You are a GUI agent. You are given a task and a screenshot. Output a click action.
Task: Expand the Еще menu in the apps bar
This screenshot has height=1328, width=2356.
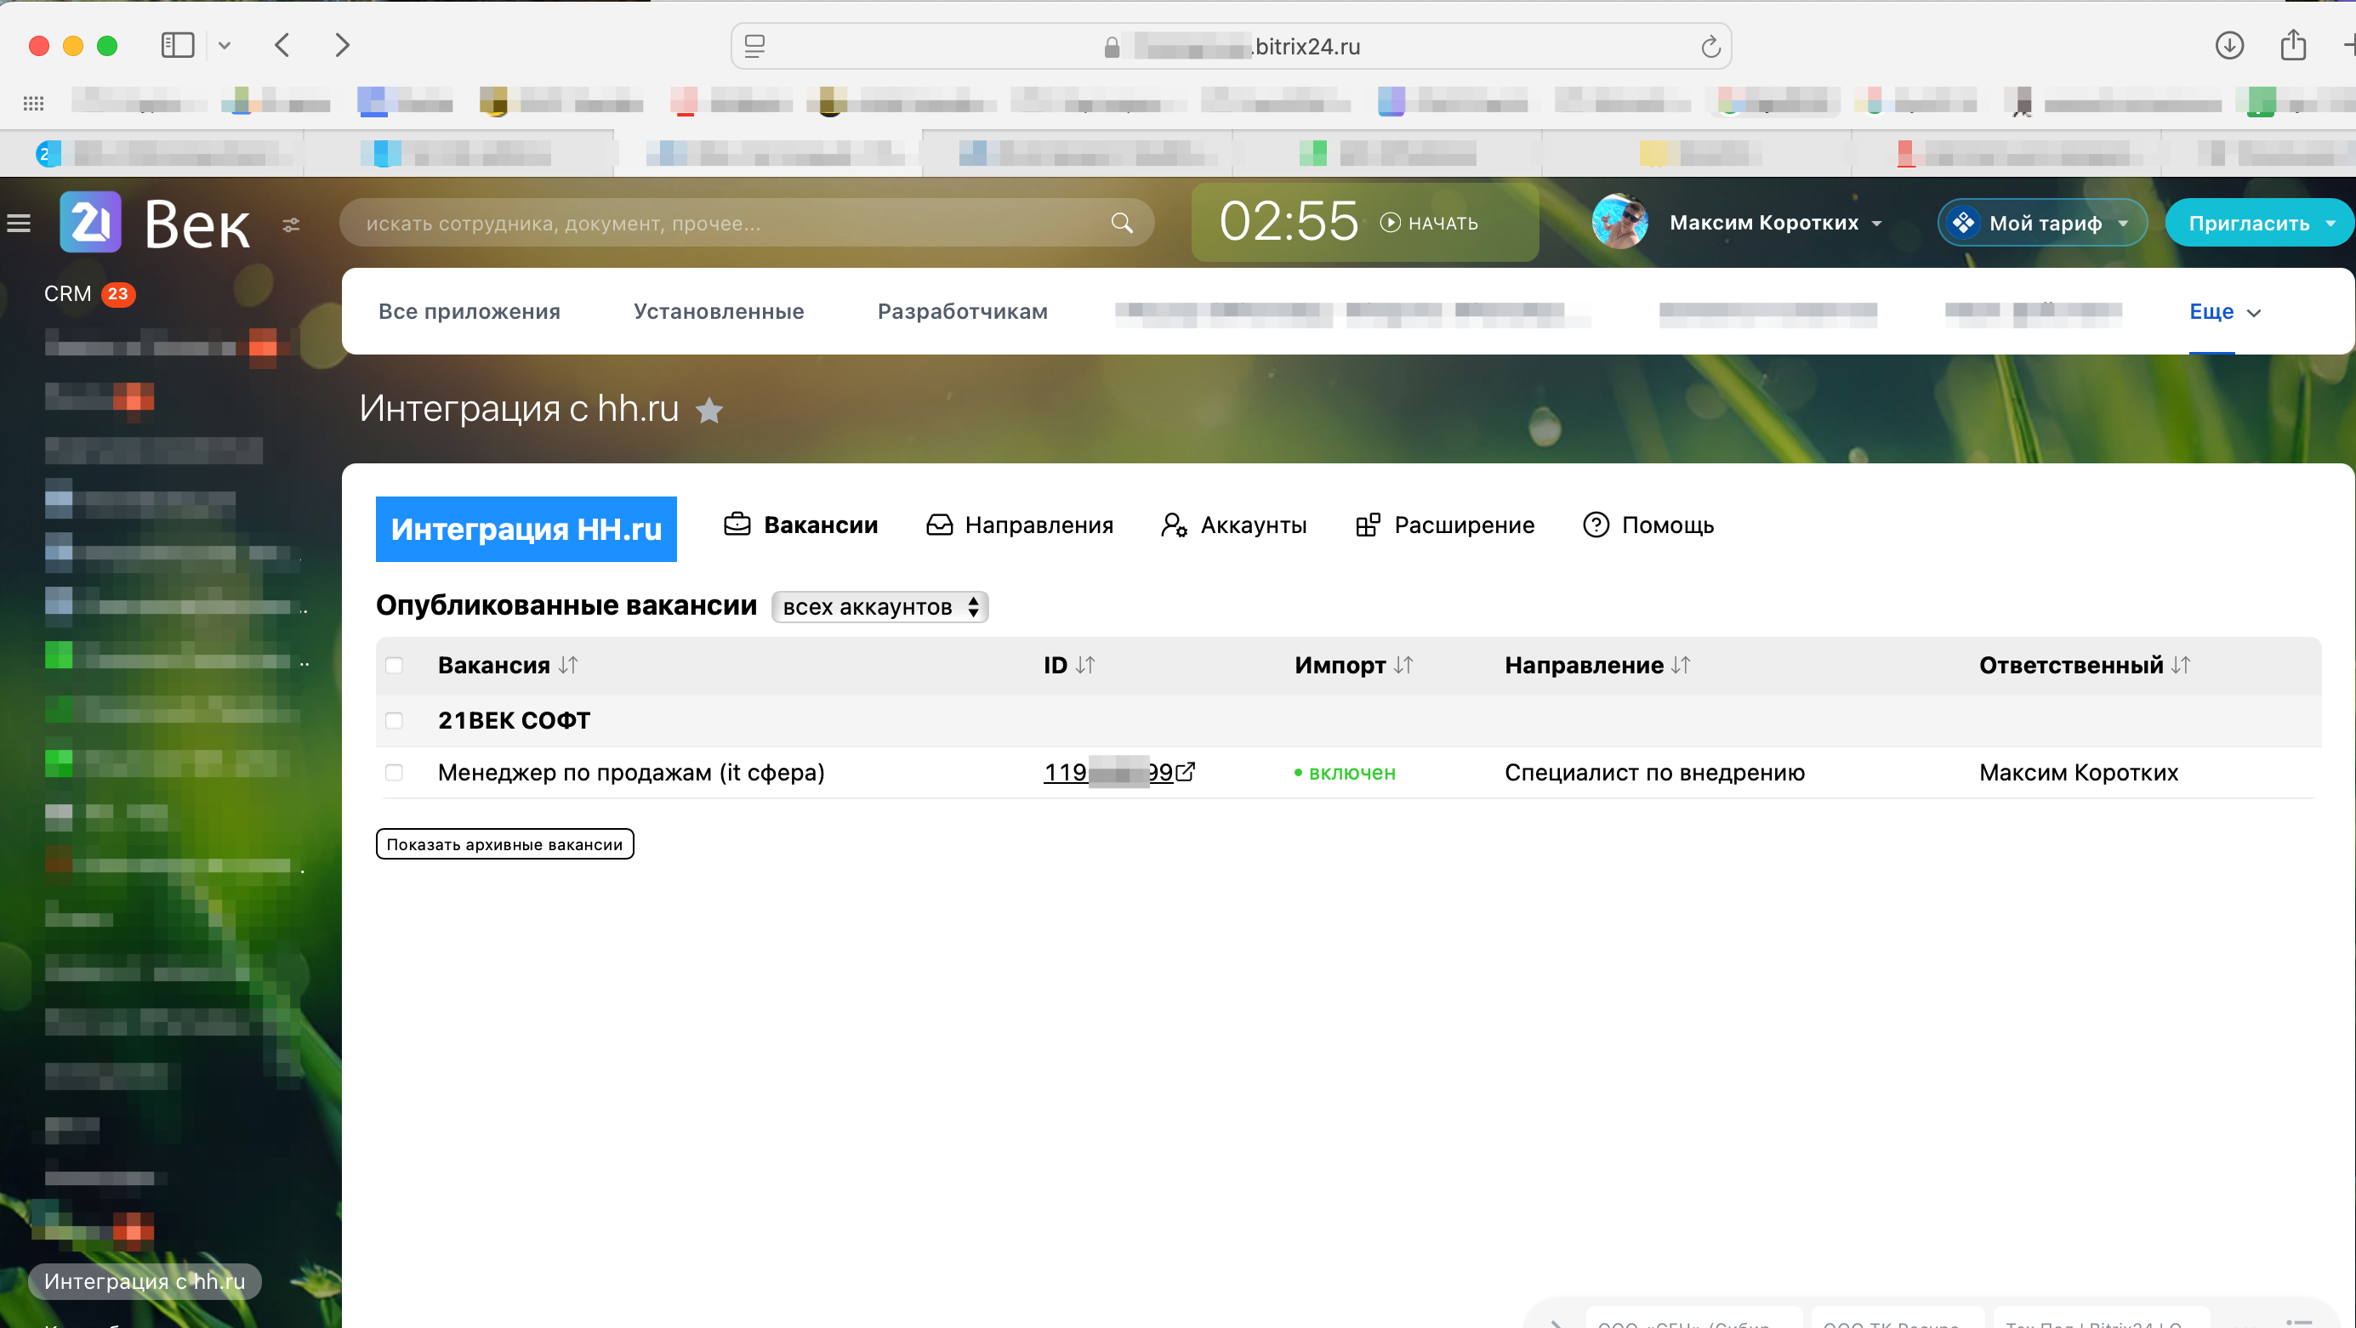coord(2223,312)
